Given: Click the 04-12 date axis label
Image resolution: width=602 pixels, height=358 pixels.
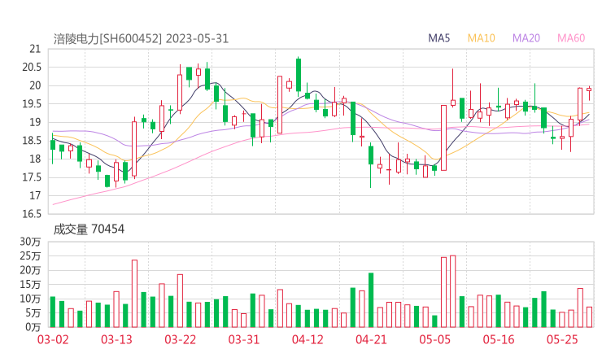Looking at the screenshot, I should click(x=308, y=339).
